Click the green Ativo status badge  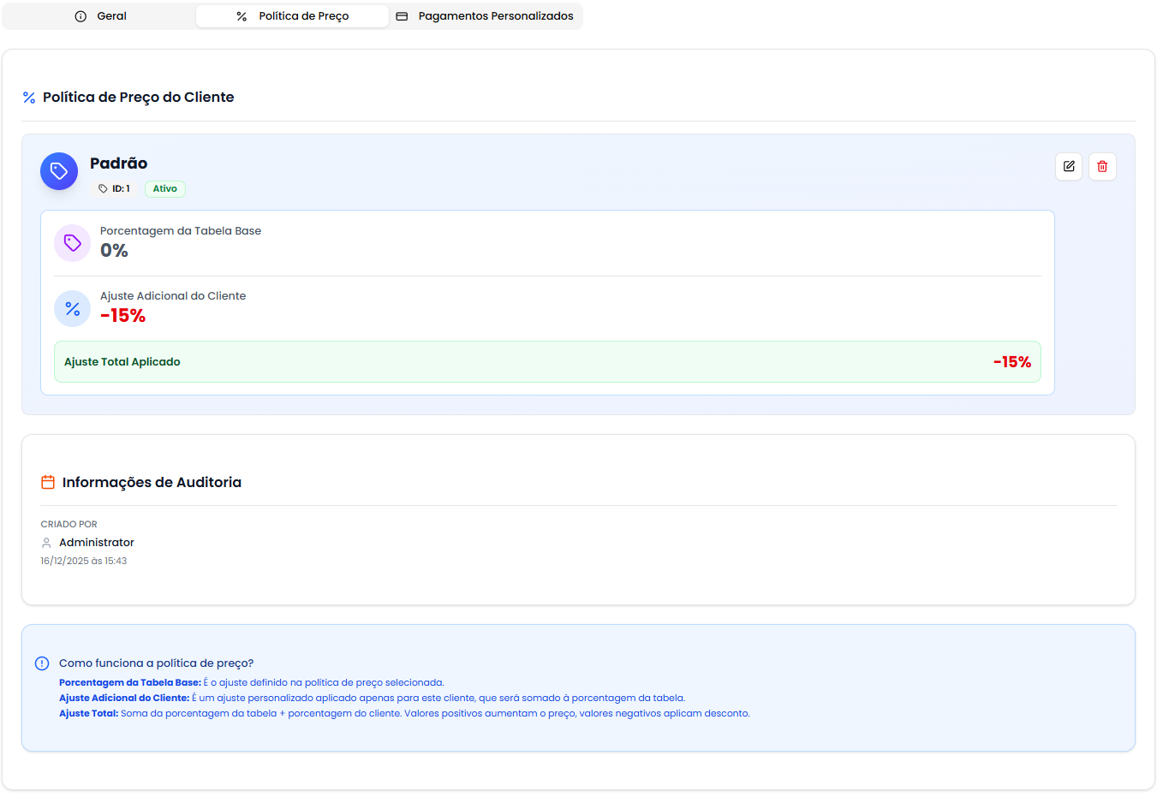[165, 189]
